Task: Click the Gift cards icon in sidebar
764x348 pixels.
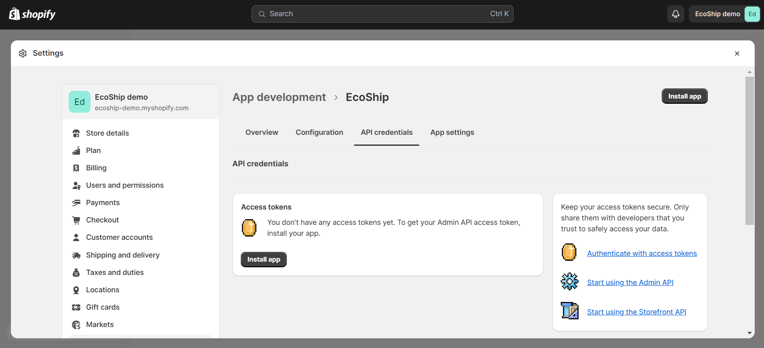Action: [76, 307]
